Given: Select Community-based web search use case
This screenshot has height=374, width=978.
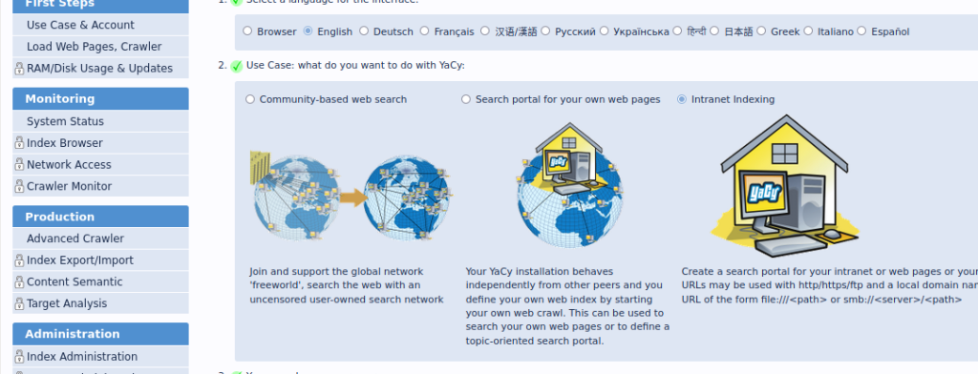Looking at the screenshot, I should pyautogui.click(x=250, y=99).
